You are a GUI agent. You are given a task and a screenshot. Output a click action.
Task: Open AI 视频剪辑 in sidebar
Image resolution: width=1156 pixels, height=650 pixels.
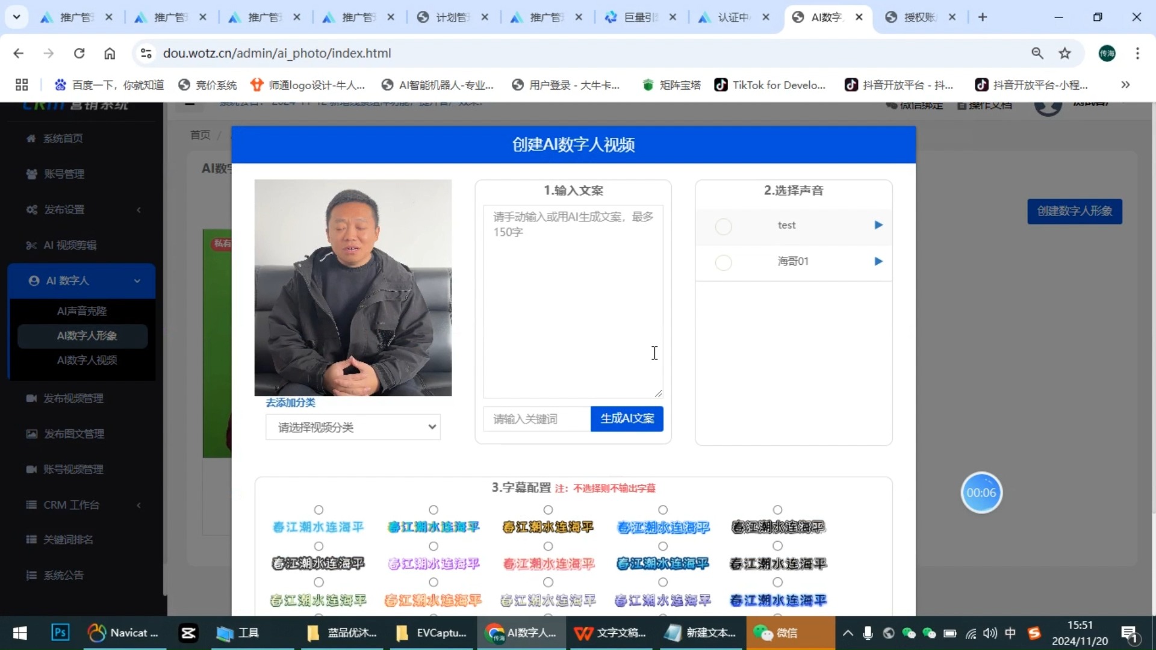coord(70,245)
